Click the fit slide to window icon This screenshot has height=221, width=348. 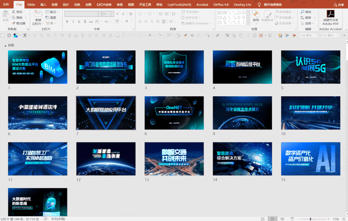click(344, 219)
